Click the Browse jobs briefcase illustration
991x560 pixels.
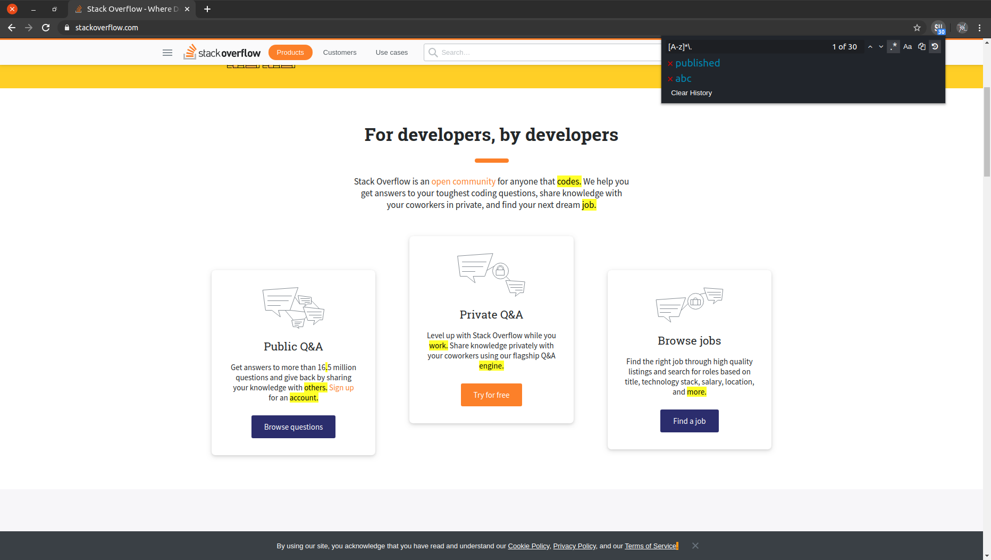(690, 305)
